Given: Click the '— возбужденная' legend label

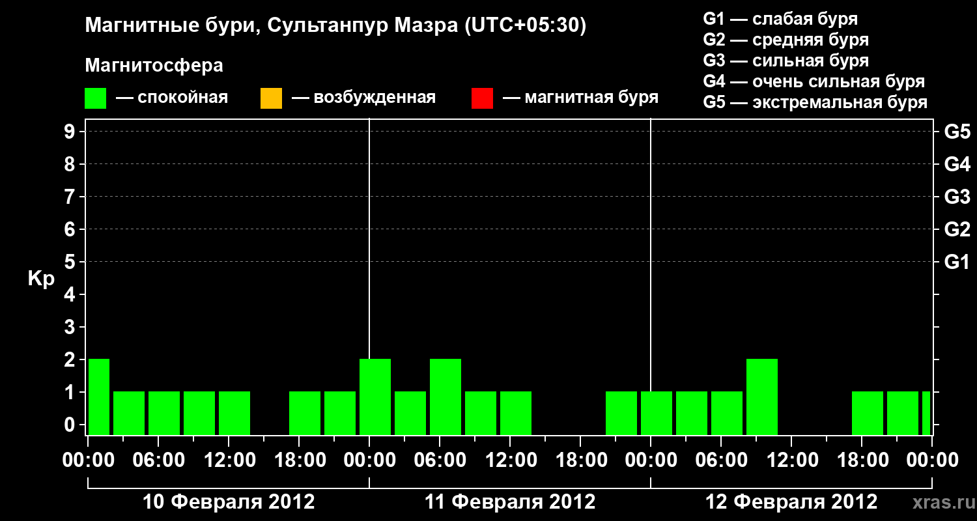Looking at the screenshot, I should [363, 98].
